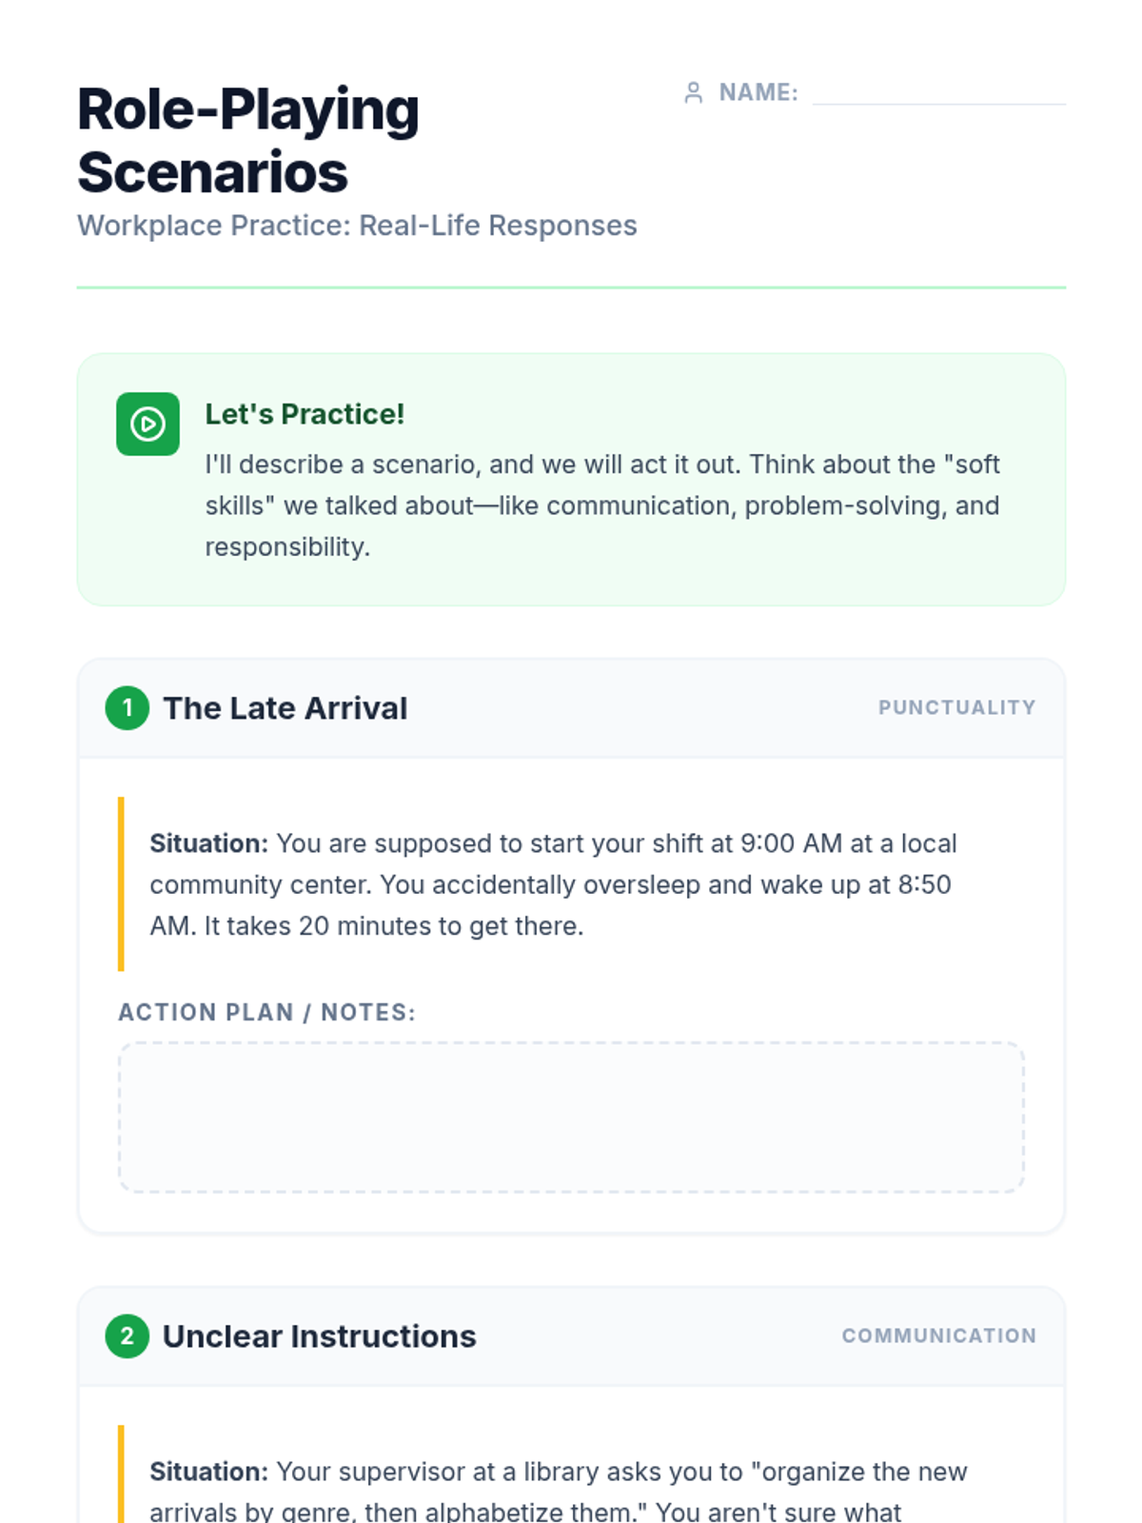Click the library supervisor situation paragraph
Image resolution: width=1142 pixels, height=1523 pixels.
[x=559, y=1491]
